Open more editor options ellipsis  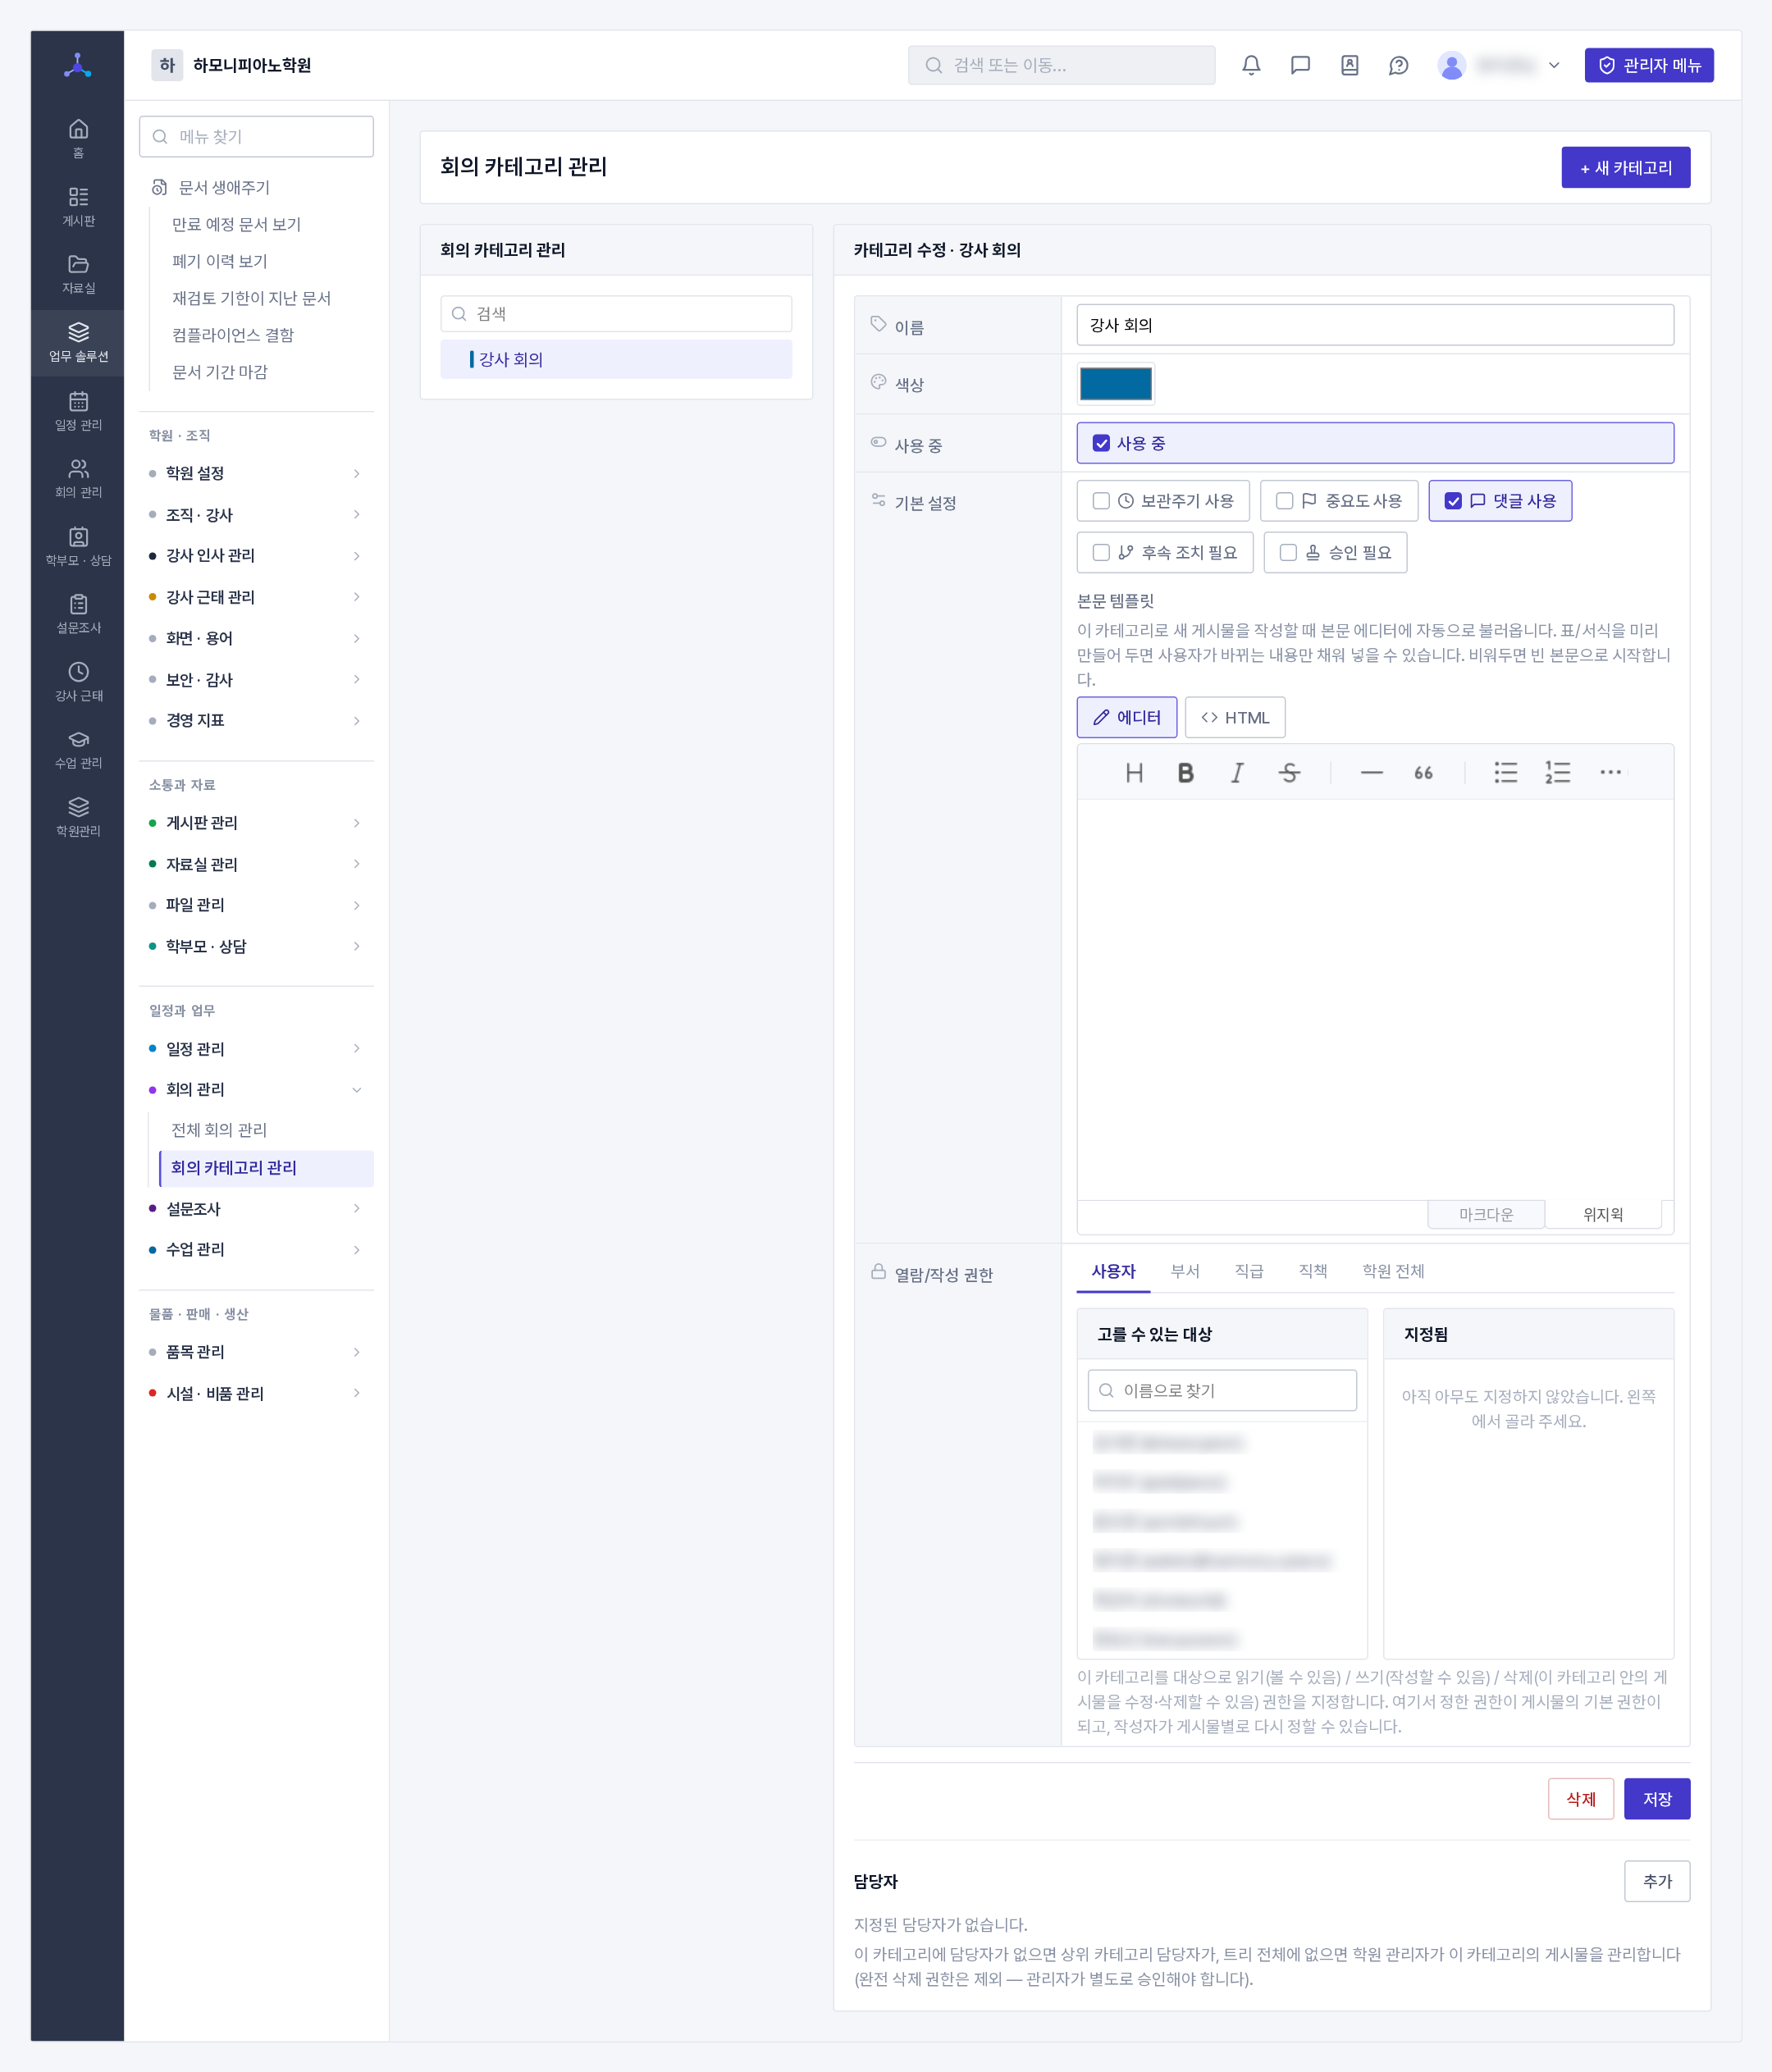pos(1610,773)
